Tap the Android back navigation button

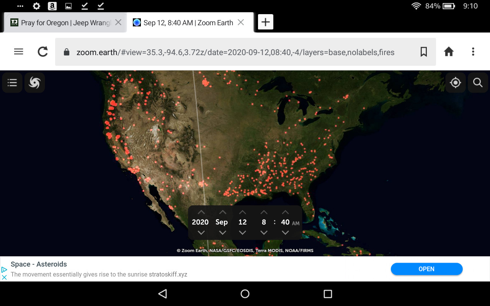tap(163, 294)
